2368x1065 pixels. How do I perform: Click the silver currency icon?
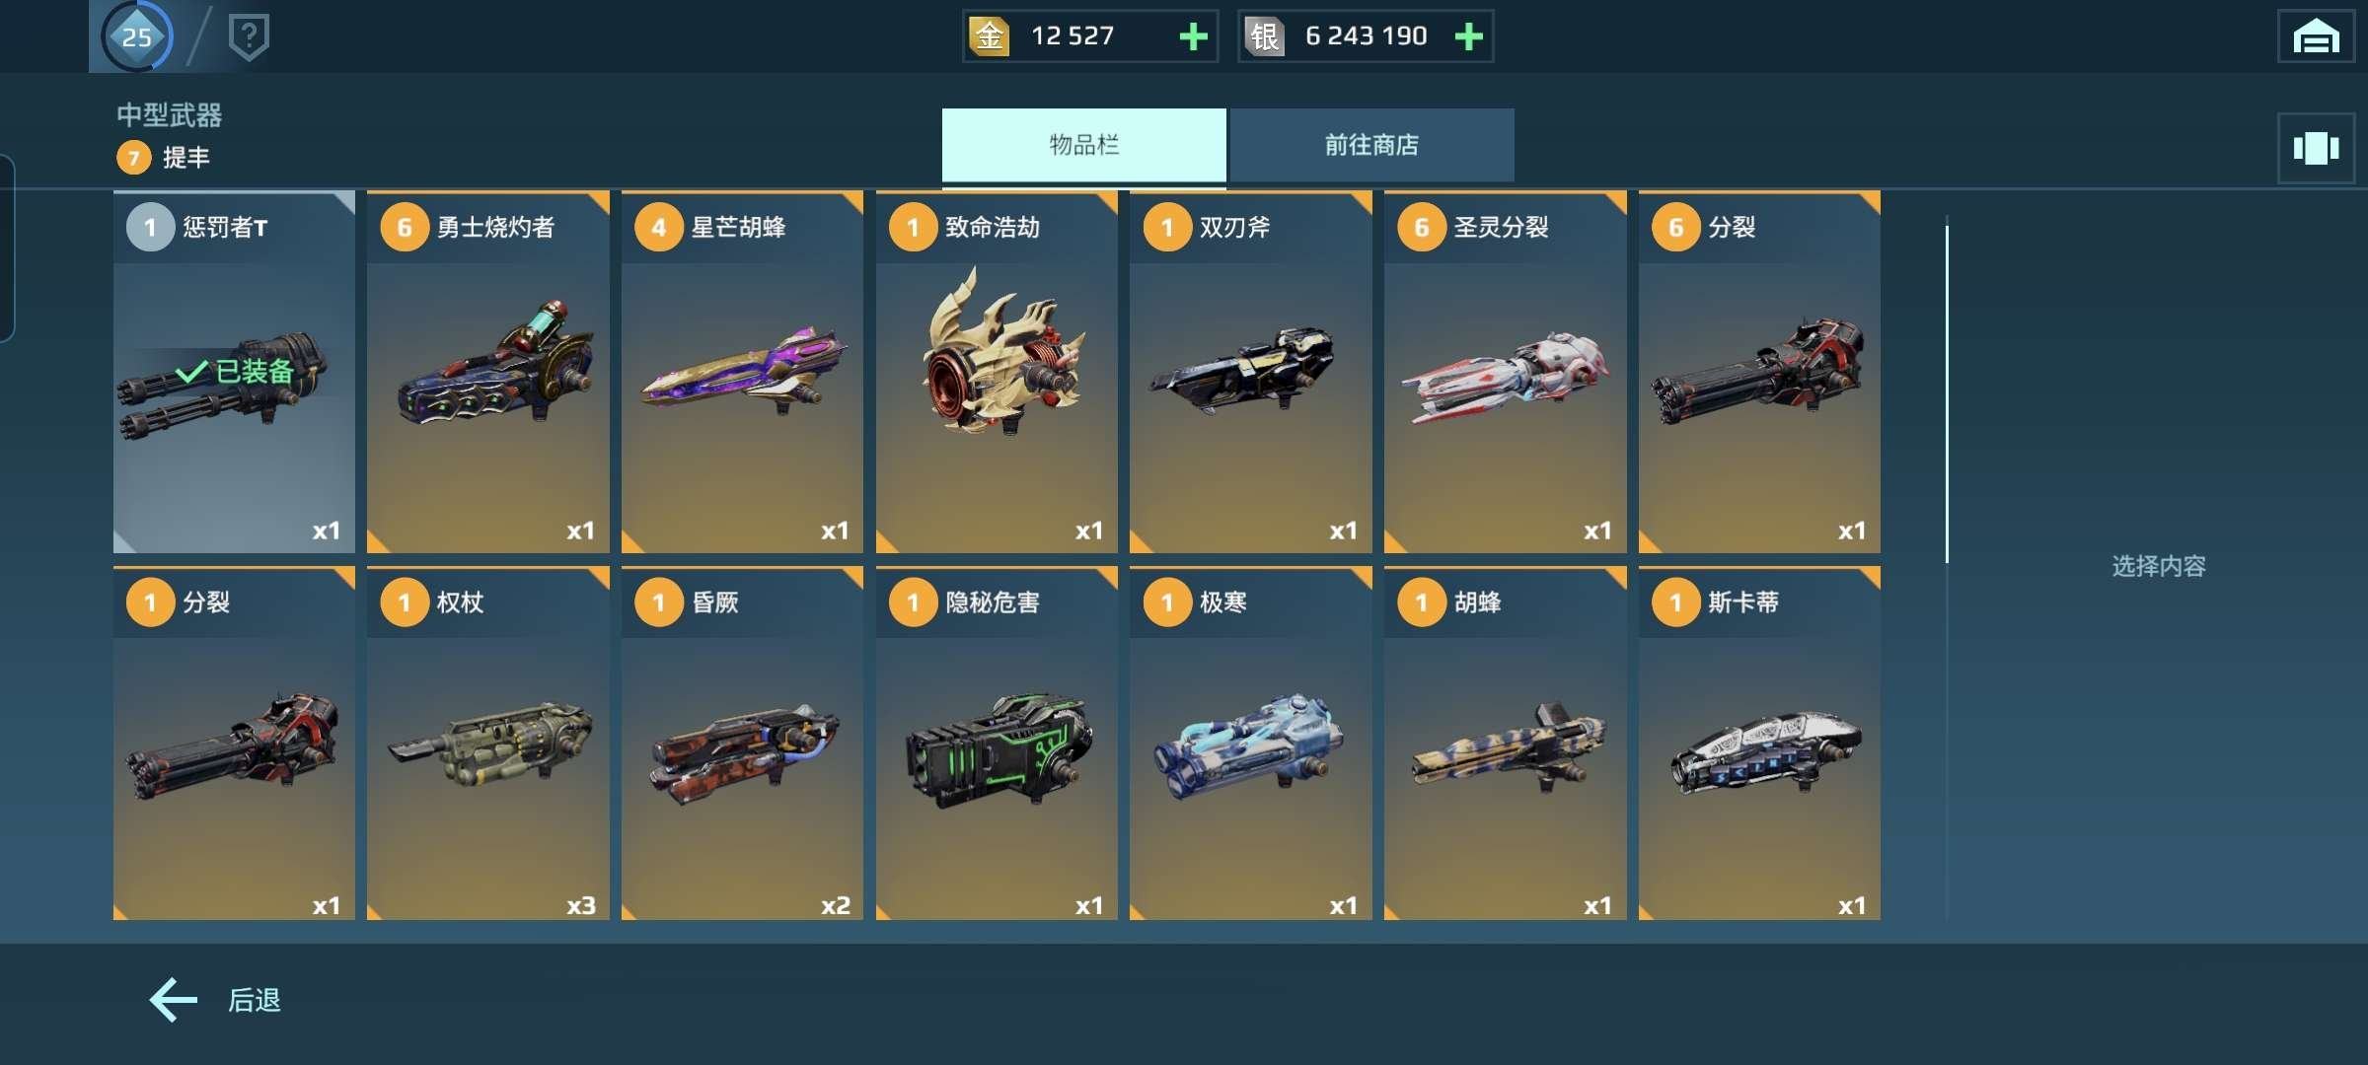1264,36
